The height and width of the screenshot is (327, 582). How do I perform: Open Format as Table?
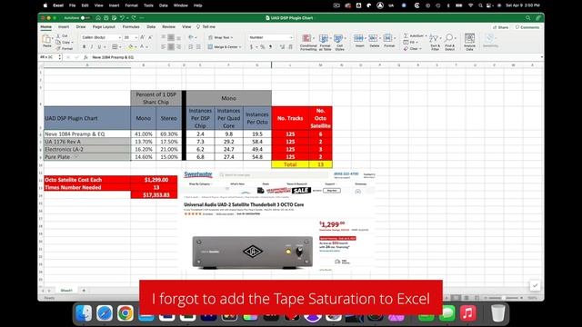click(325, 43)
